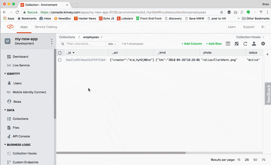Image resolution: width=271 pixels, height=165 pixels.
Task: Open the app options three-dot menu
Action: coord(52,41)
